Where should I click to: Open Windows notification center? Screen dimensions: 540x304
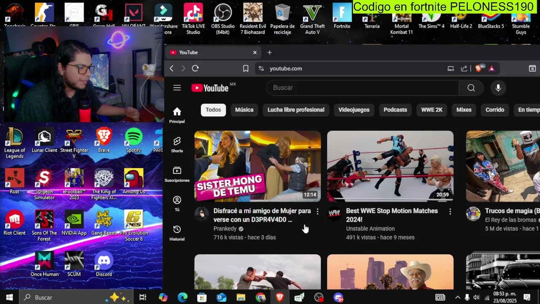[x=527, y=298]
